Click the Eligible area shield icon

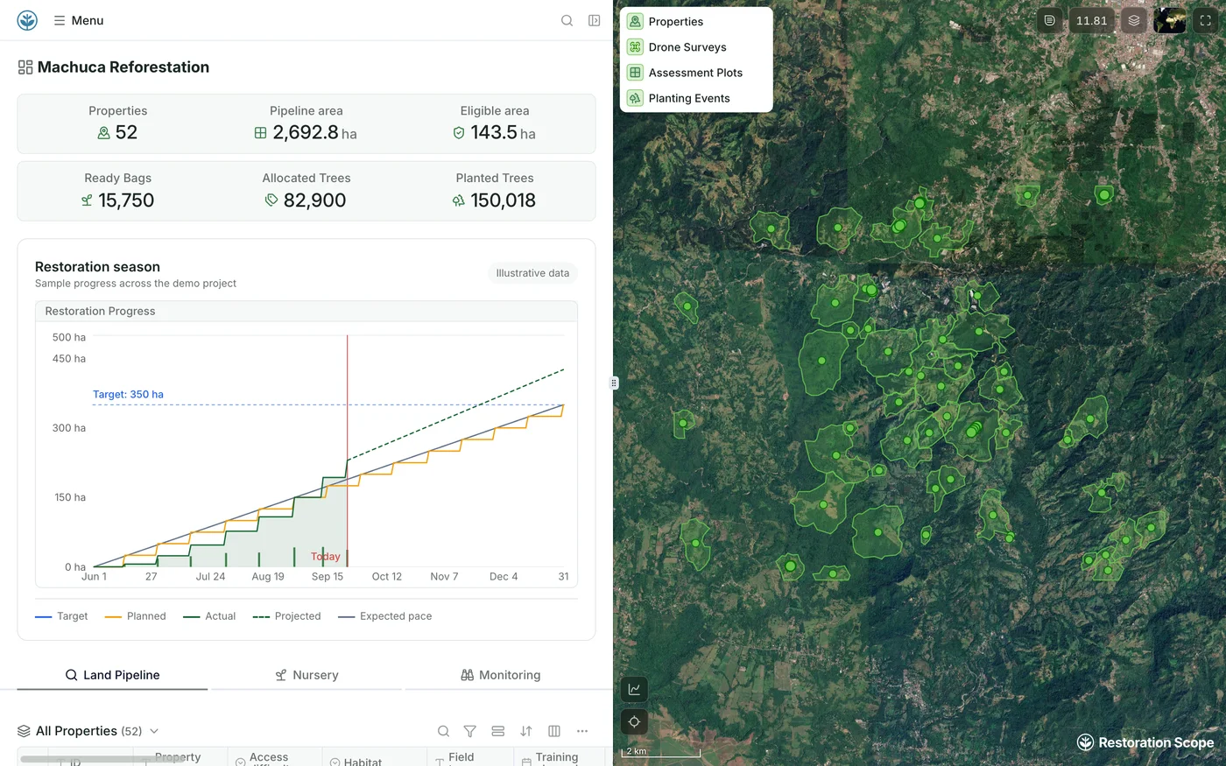(x=459, y=133)
